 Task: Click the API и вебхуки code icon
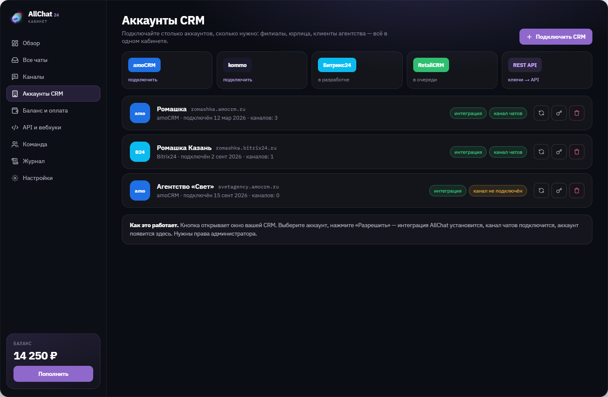(15, 127)
